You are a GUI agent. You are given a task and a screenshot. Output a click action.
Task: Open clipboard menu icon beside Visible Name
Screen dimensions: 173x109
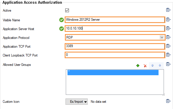(x=168, y=20)
